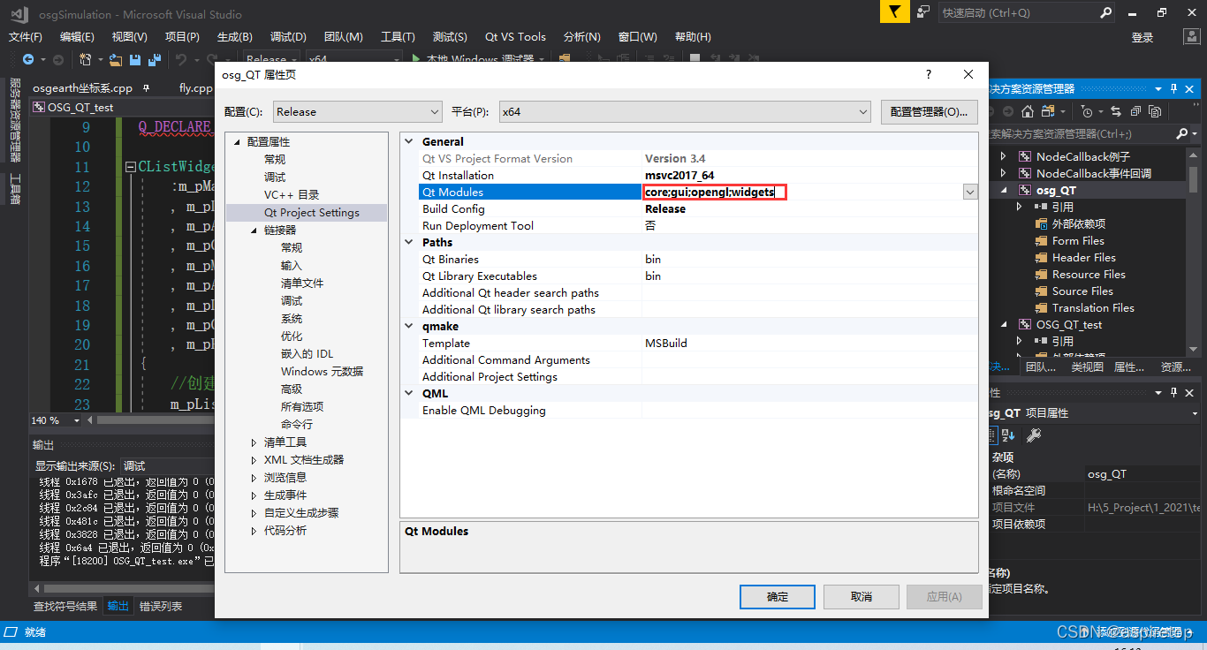The height and width of the screenshot is (650, 1207).
Task: Open the 平台 x64 dropdown in dialog
Action: [x=685, y=112]
